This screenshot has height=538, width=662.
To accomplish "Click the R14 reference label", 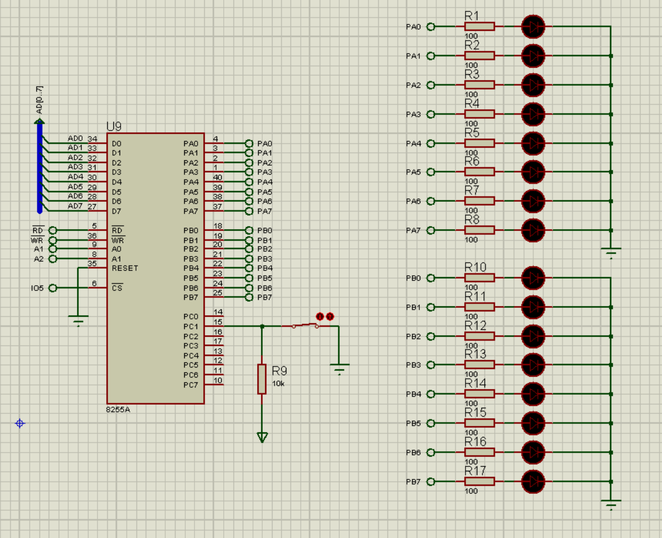I will (x=475, y=383).
